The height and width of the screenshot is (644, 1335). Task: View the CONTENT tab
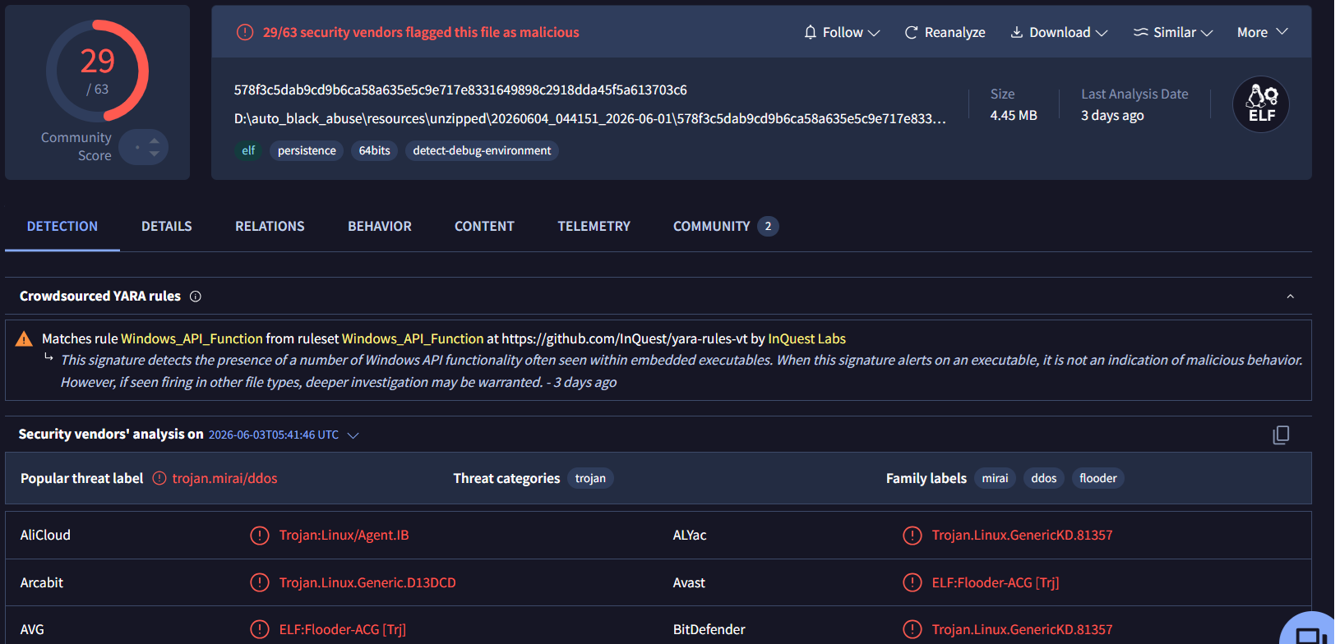(x=484, y=226)
